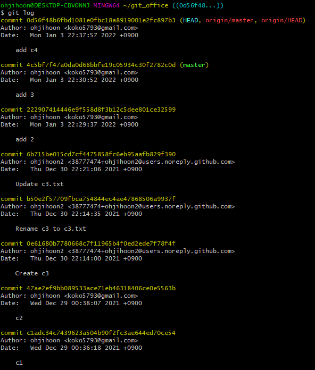Select commit hash 222907414446e9f558d8f3b12c5dee801ce32599
This screenshot has height=370, width=315.
[x=101, y=110]
